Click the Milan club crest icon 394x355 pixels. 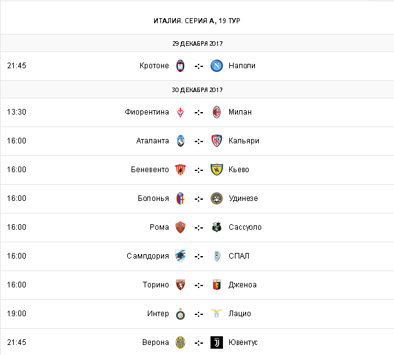click(217, 112)
